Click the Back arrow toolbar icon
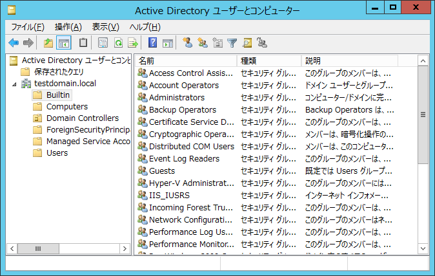The height and width of the screenshot is (276, 435). point(14,43)
